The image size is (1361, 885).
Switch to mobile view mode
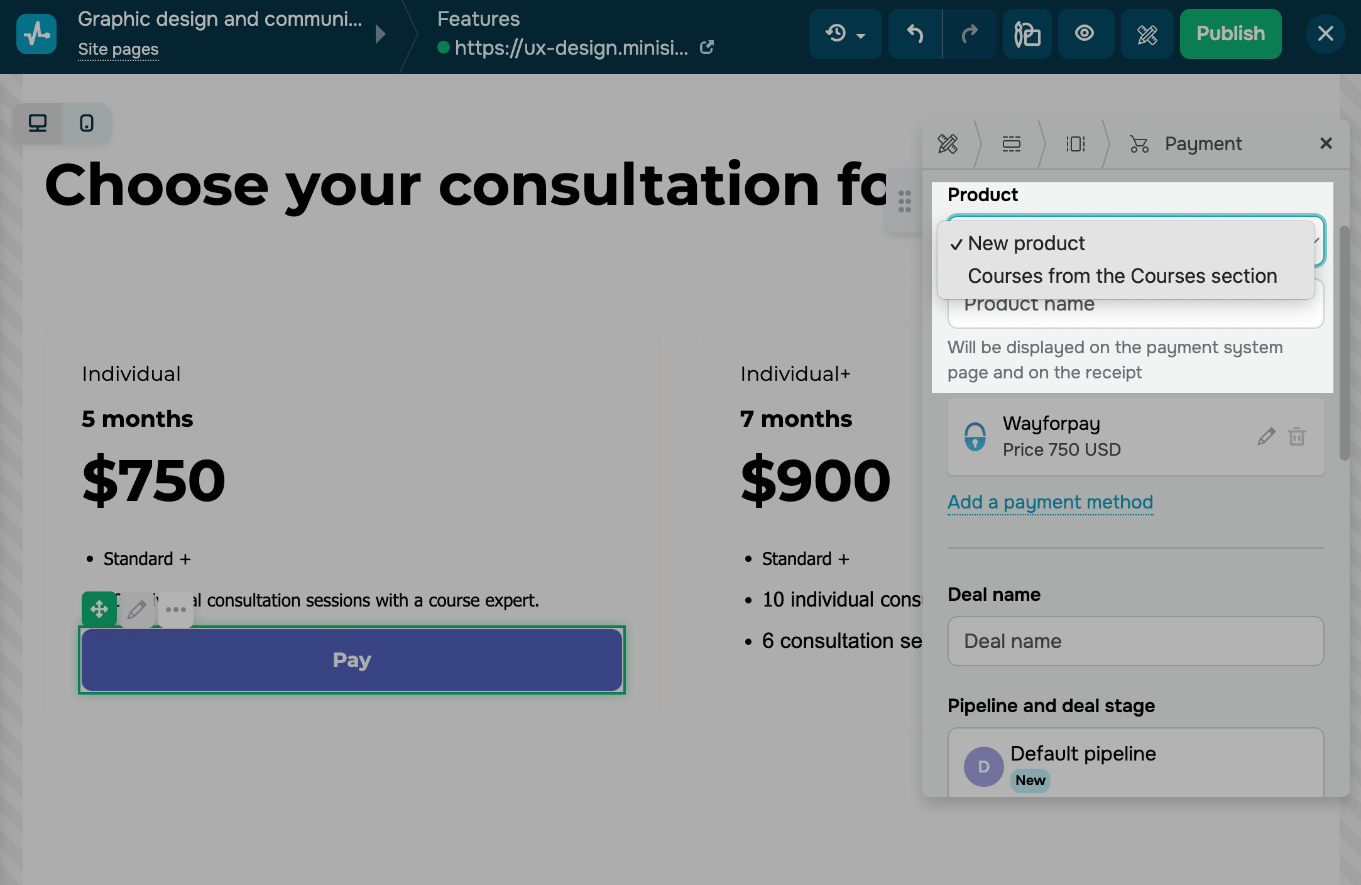(x=87, y=123)
